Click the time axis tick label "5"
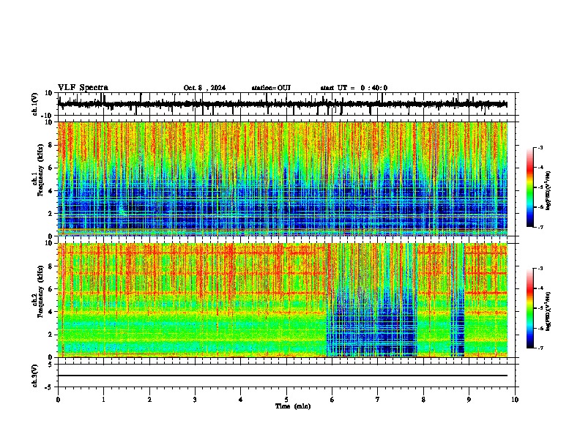 point(286,400)
